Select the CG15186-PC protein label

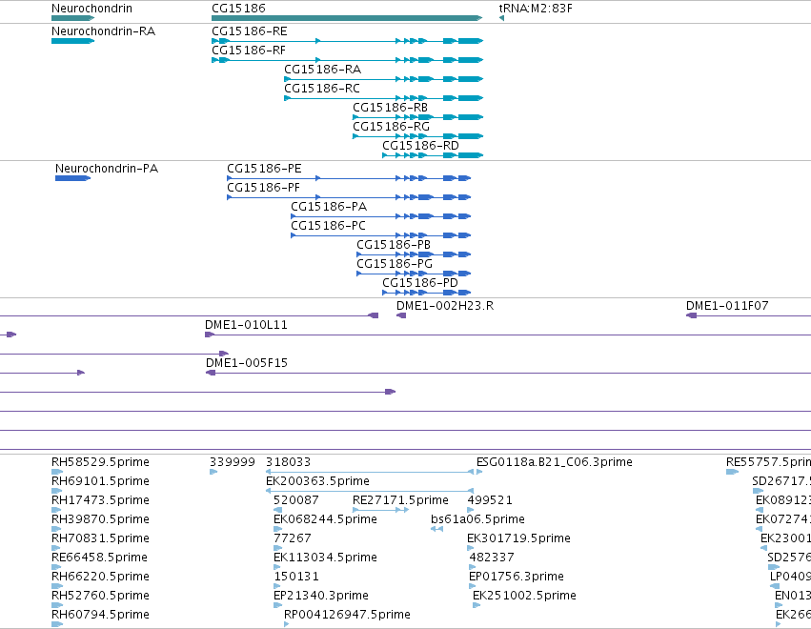click(x=328, y=226)
